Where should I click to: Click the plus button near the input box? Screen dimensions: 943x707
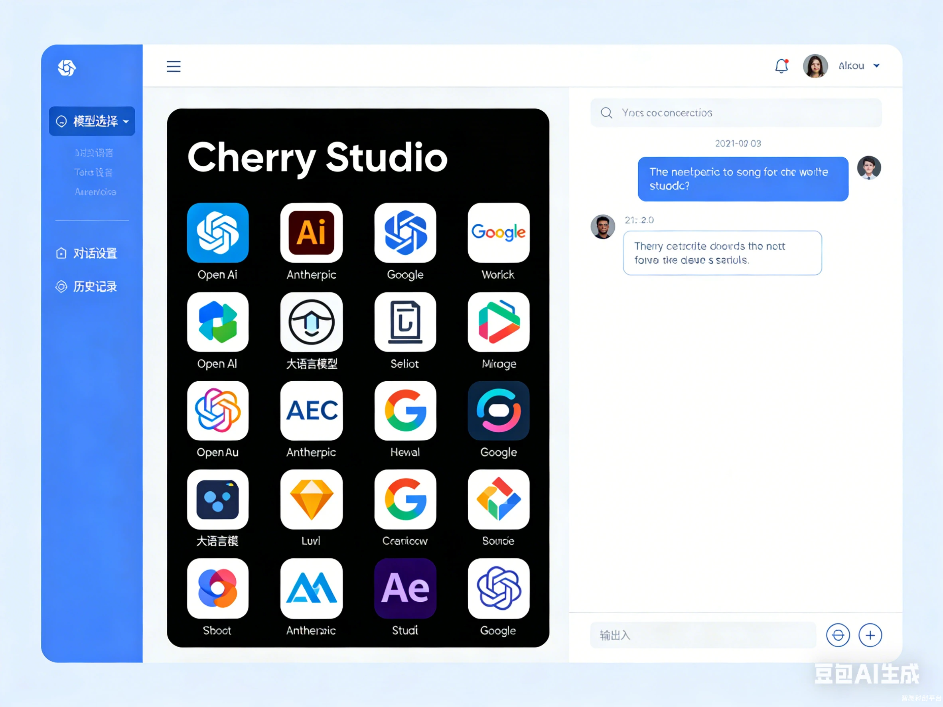click(870, 635)
